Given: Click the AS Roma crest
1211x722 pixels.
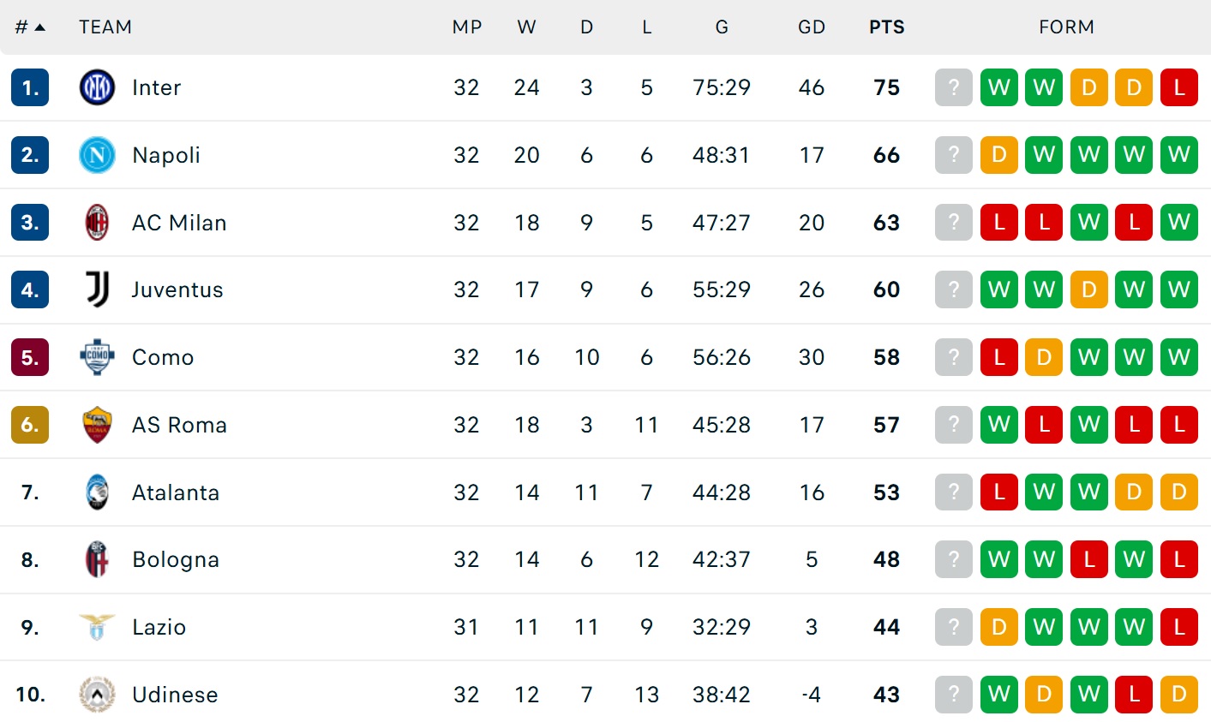Looking at the screenshot, I should click(97, 425).
